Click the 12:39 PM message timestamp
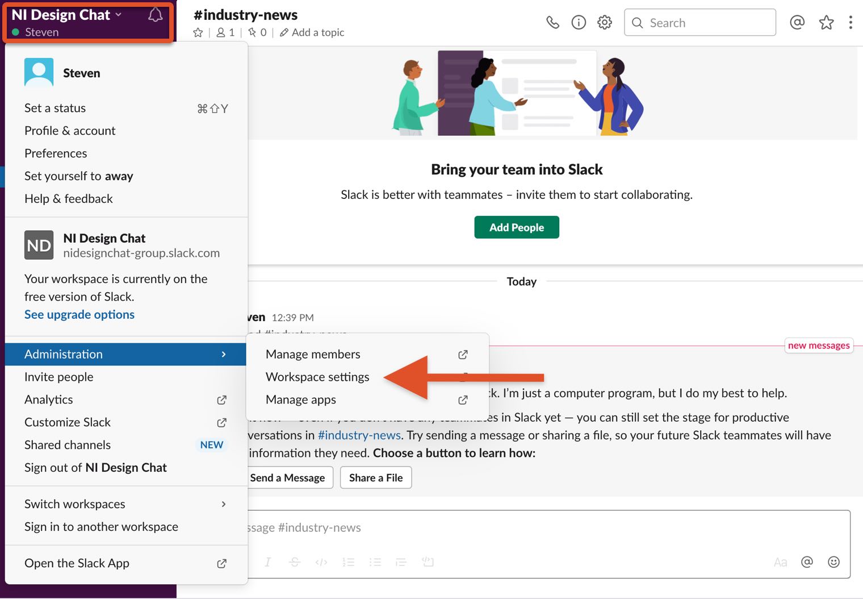The height and width of the screenshot is (599, 863). [x=293, y=318]
